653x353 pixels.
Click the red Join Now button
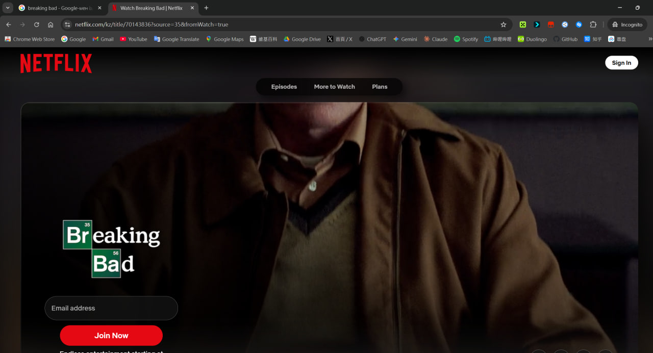[x=111, y=336]
